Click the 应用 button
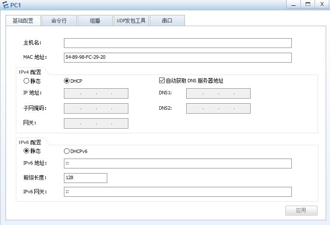Screen dimensions: 330x225 coord(301,210)
